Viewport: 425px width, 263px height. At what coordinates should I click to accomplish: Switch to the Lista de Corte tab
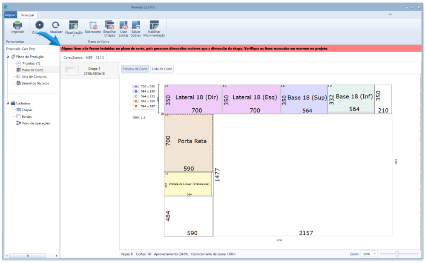162,69
